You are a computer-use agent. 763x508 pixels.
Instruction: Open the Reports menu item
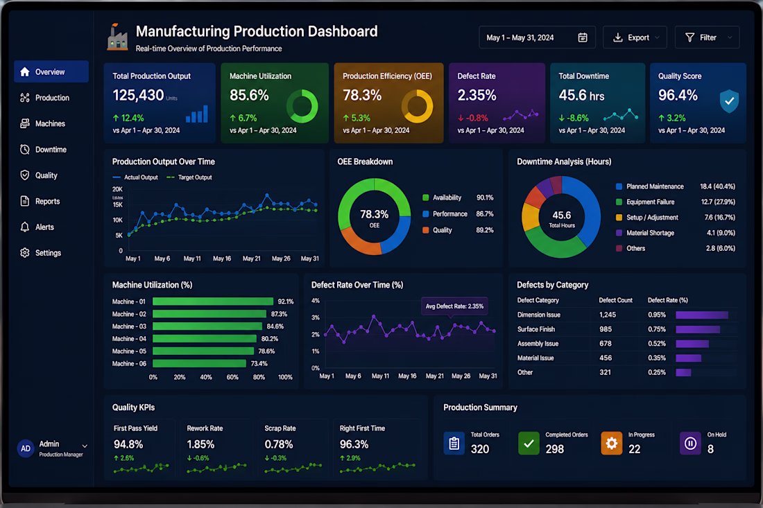click(x=51, y=201)
